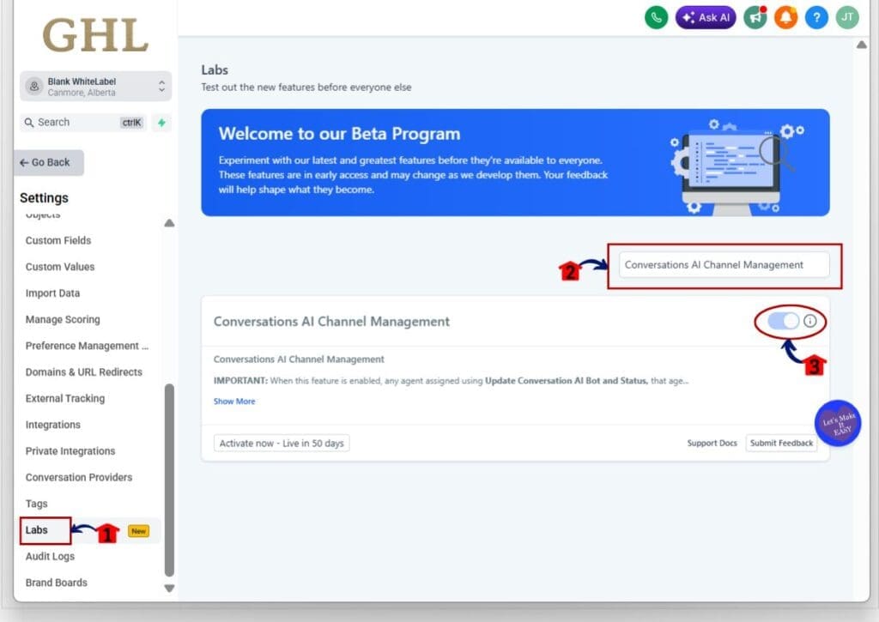Open Private Integrations settings
The width and height of the screenshot is (879, 622).
(70, 451)
